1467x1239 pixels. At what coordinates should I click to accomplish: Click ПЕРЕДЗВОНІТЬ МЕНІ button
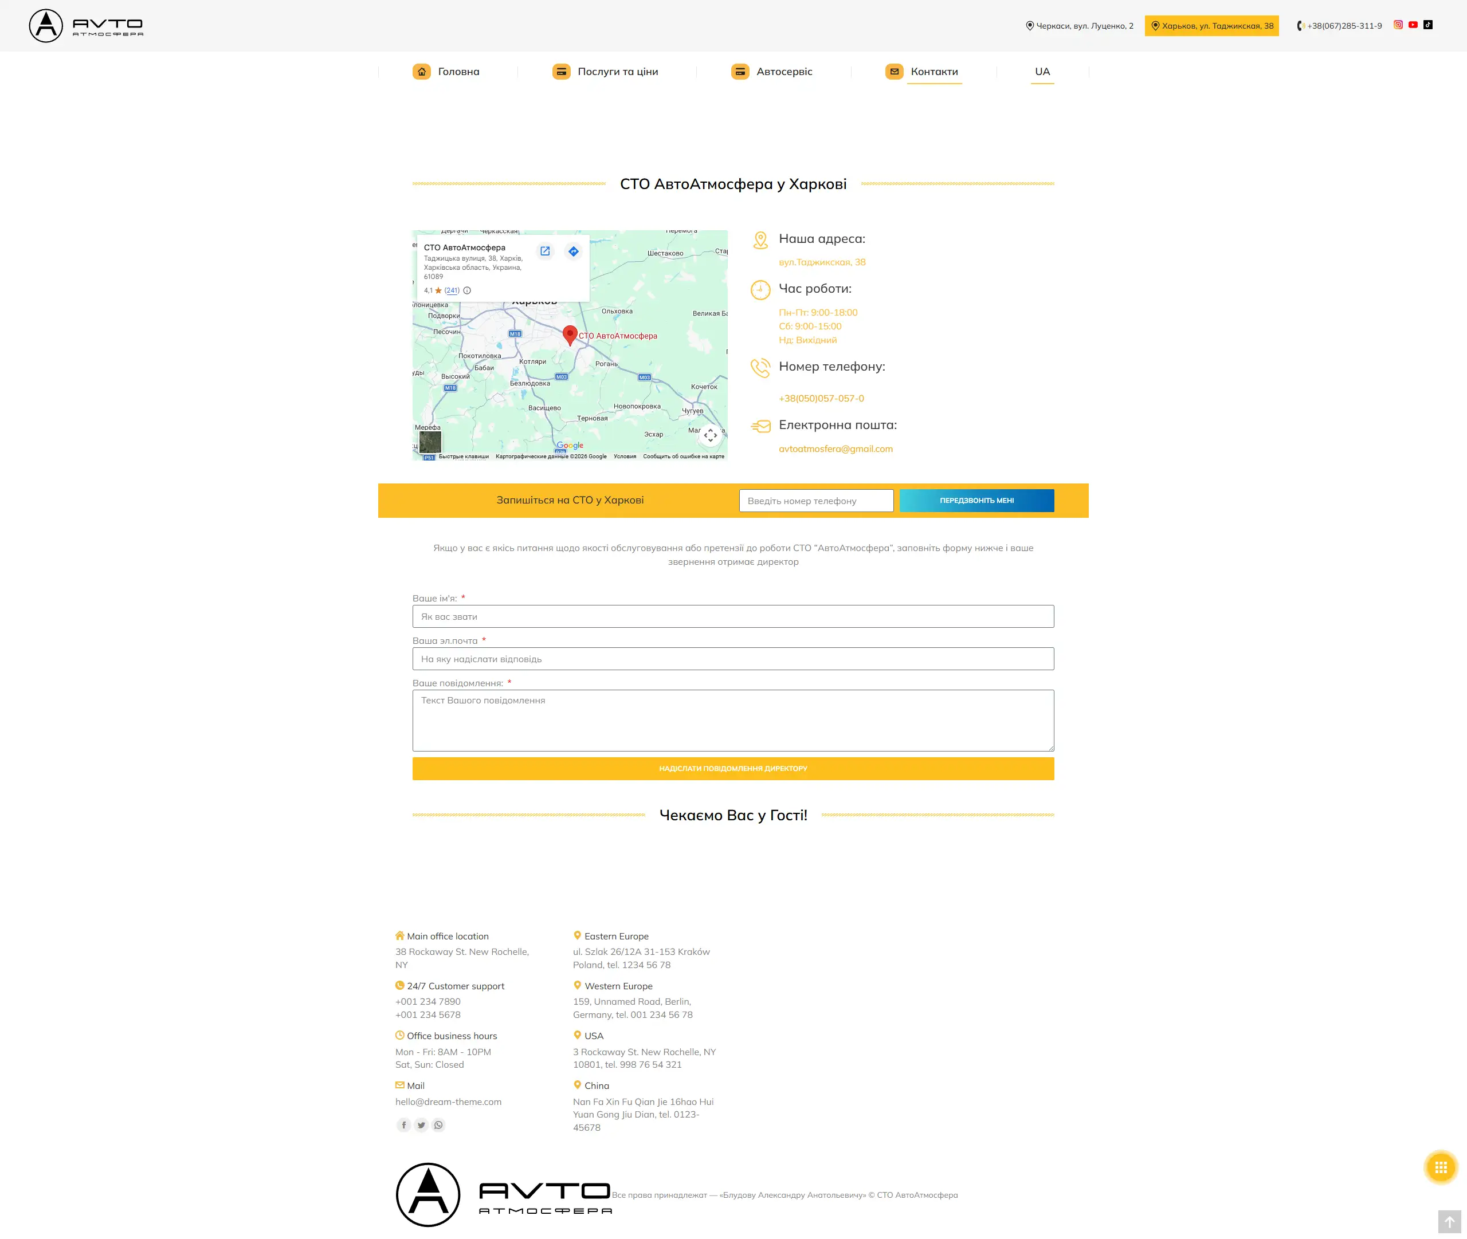tap(976, 501)
